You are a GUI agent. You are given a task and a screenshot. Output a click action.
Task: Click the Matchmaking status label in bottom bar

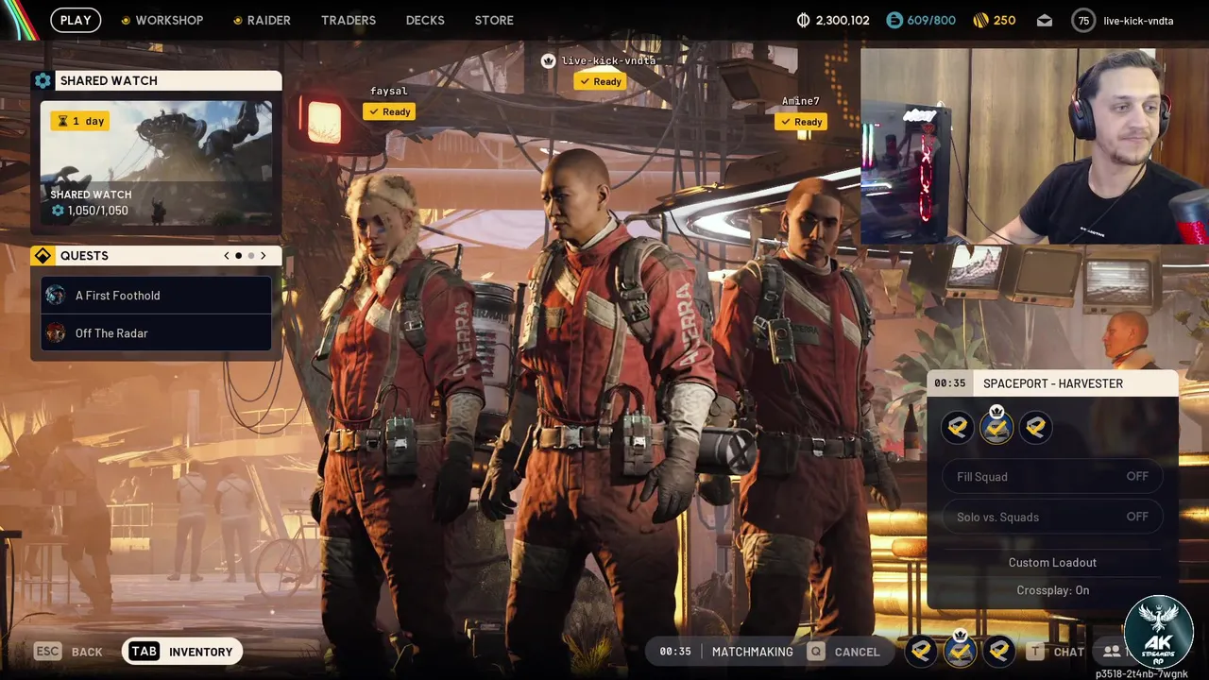[x=752, y=652]
